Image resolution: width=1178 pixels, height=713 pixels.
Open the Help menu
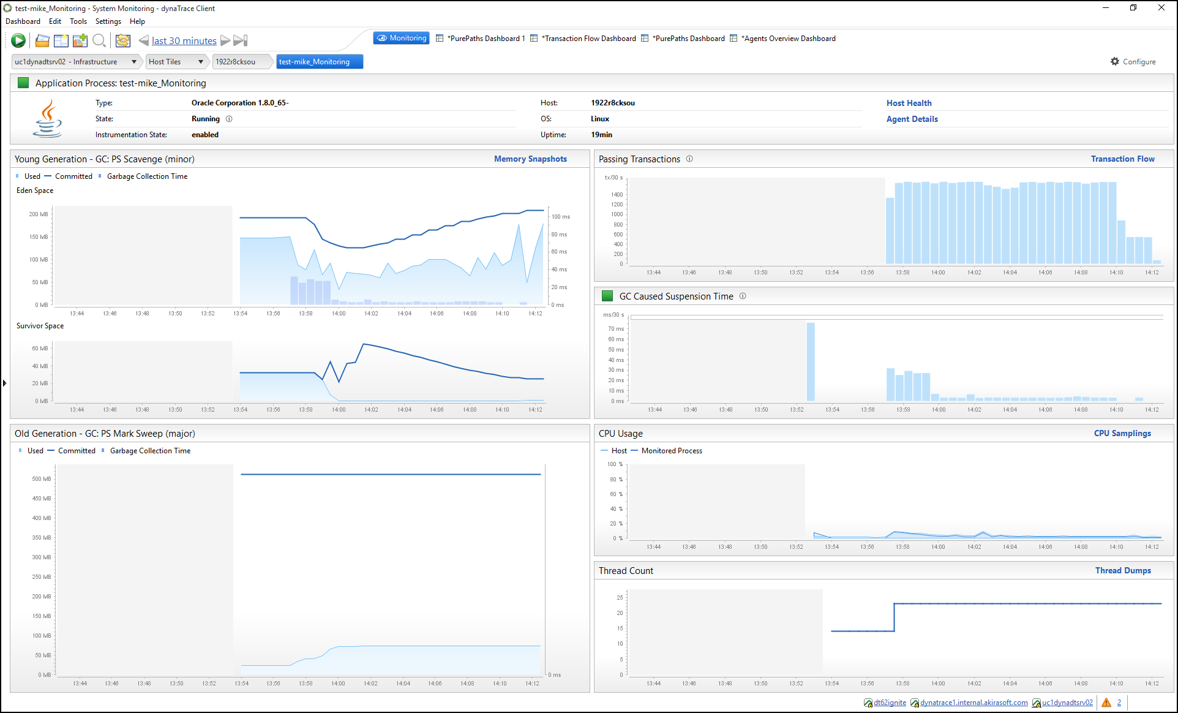tap(137, 21)
